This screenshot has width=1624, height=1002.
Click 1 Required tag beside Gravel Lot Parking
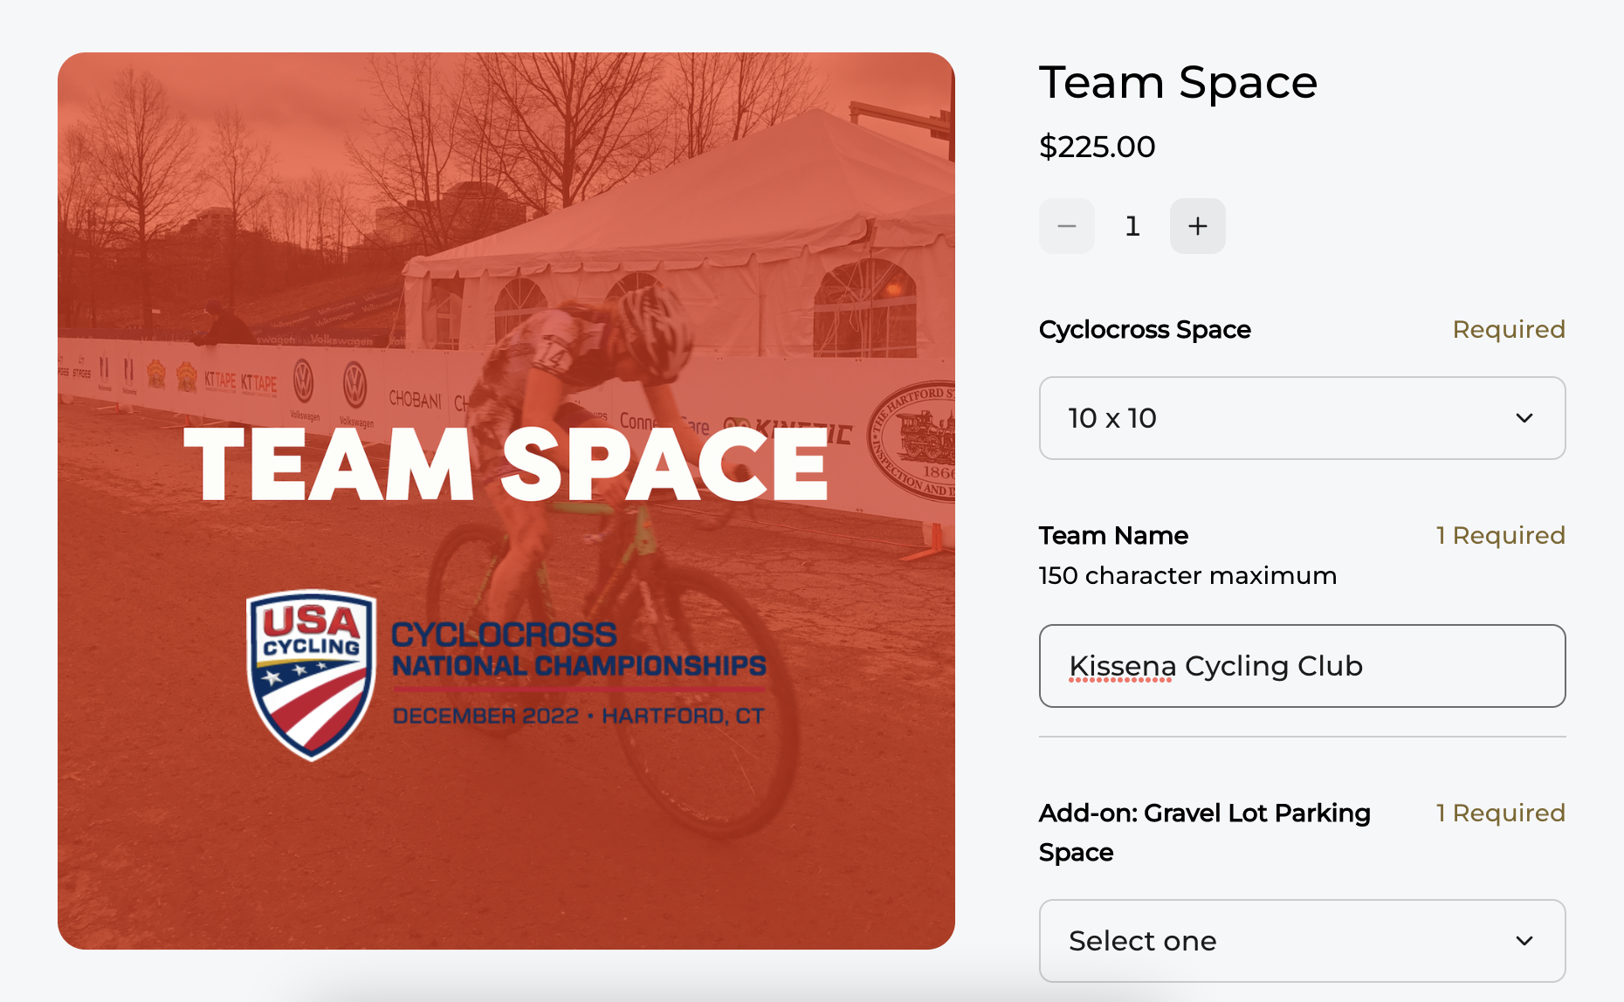coord(1501,813)
